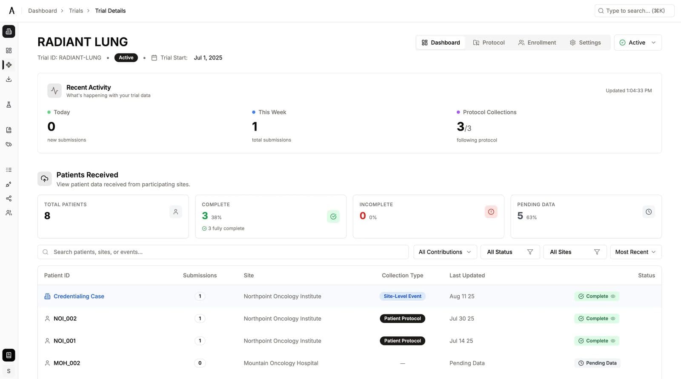Switch to the Protocol tab
The image size is (681, 379).
[x=489, y=43]
